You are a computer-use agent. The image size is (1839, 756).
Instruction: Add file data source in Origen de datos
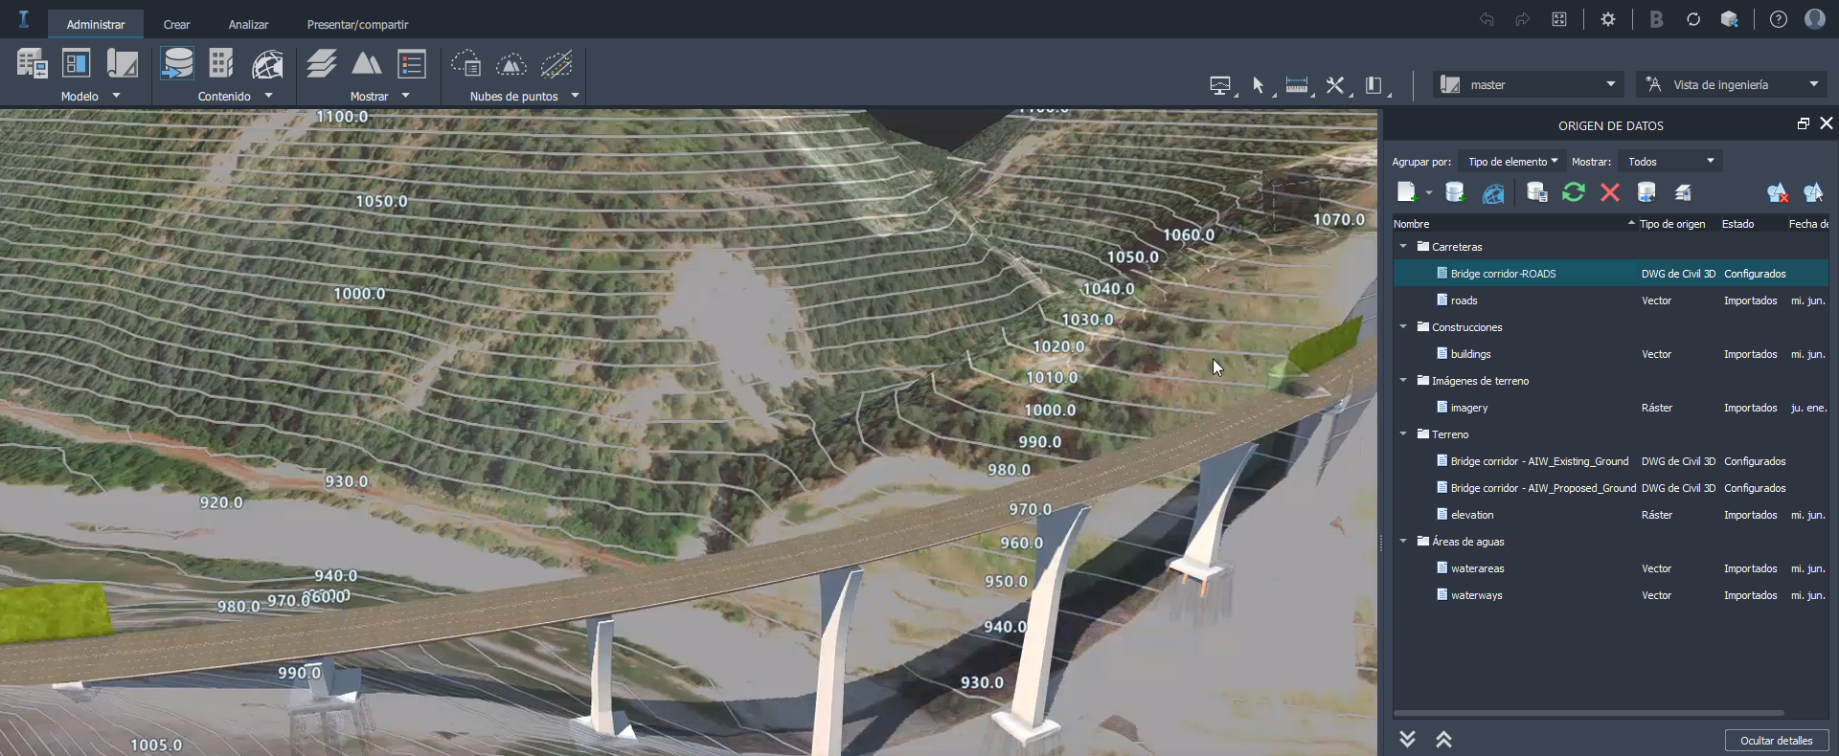click(1407, 192)
